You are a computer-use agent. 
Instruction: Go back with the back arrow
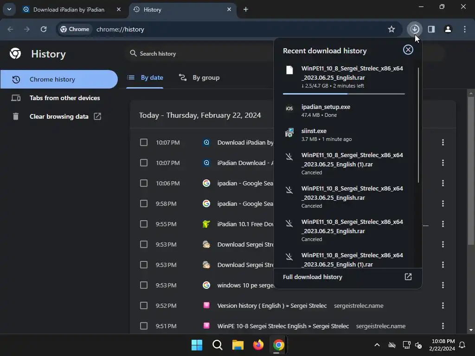coord(10,29)
